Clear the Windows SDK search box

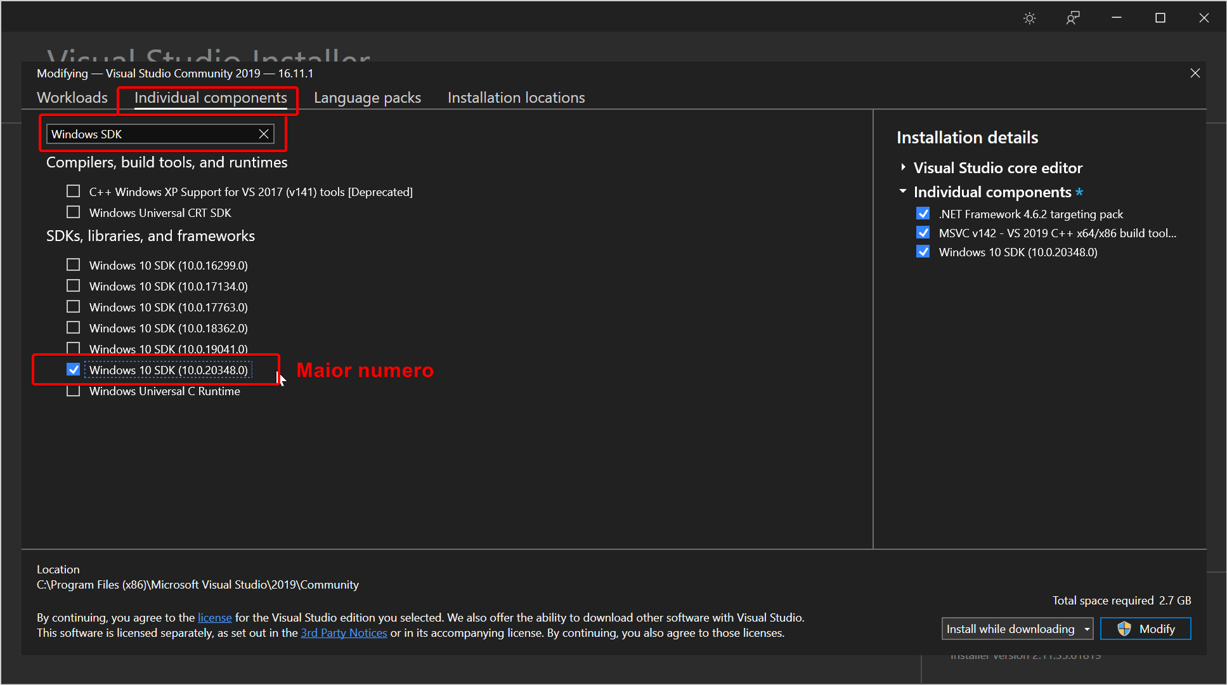[264, 134]
